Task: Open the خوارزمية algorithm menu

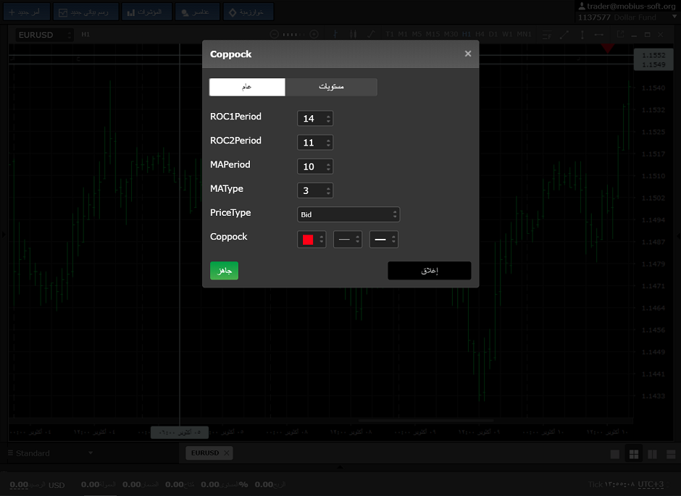Action: point(248,12)
